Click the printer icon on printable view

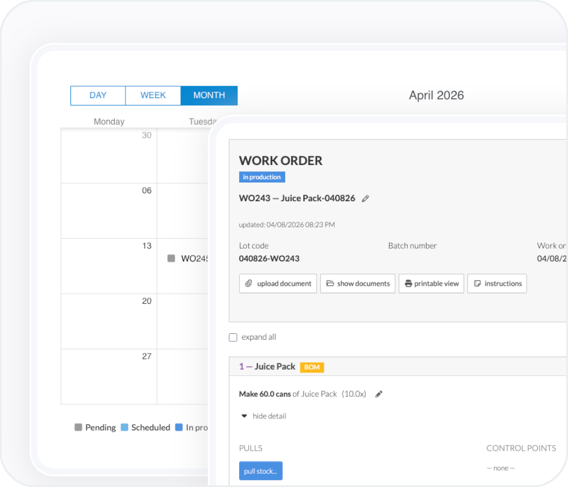(408, 283)
